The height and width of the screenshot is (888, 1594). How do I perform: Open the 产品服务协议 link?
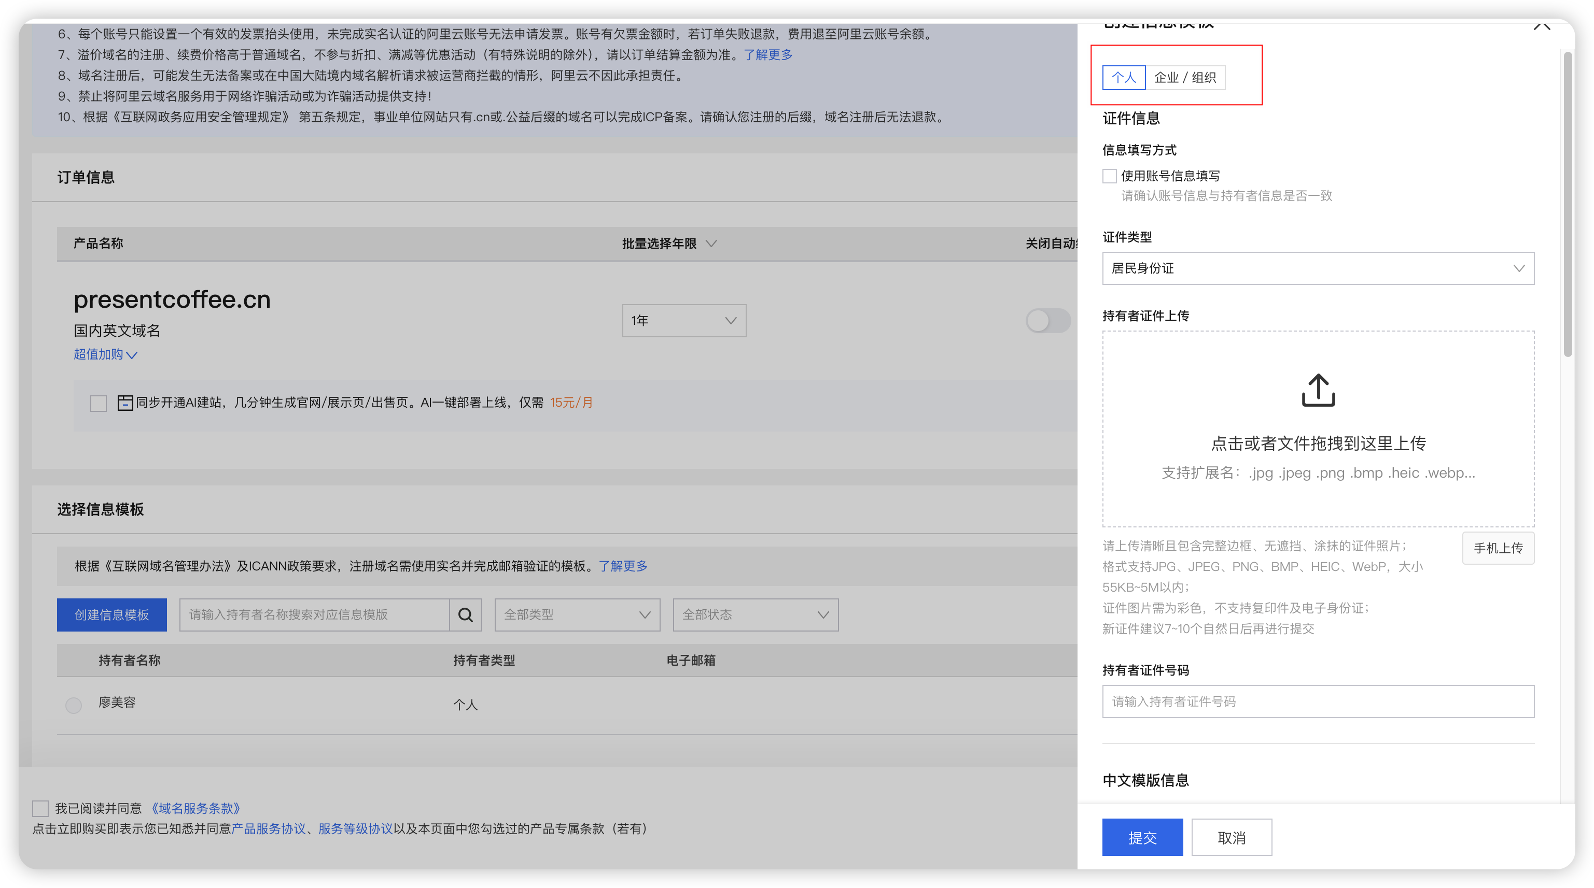(269, 828)
